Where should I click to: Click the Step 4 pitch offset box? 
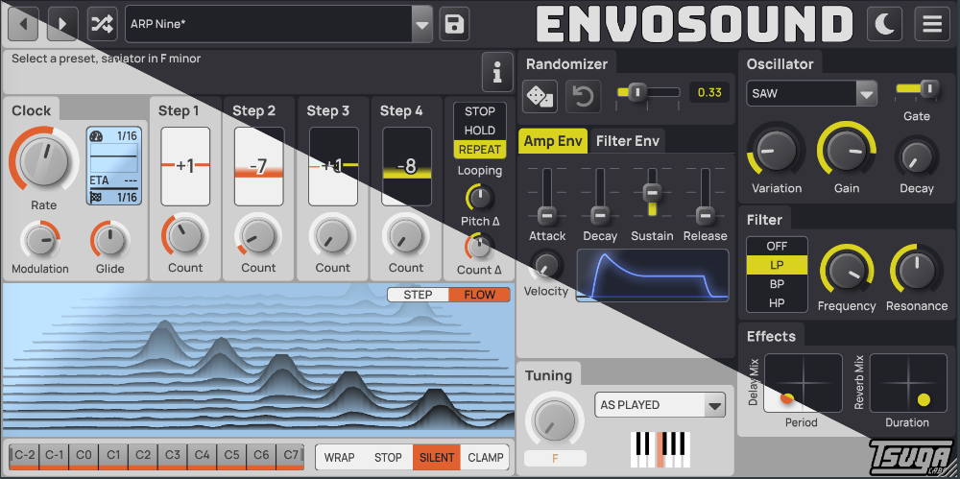coord(406,166)
